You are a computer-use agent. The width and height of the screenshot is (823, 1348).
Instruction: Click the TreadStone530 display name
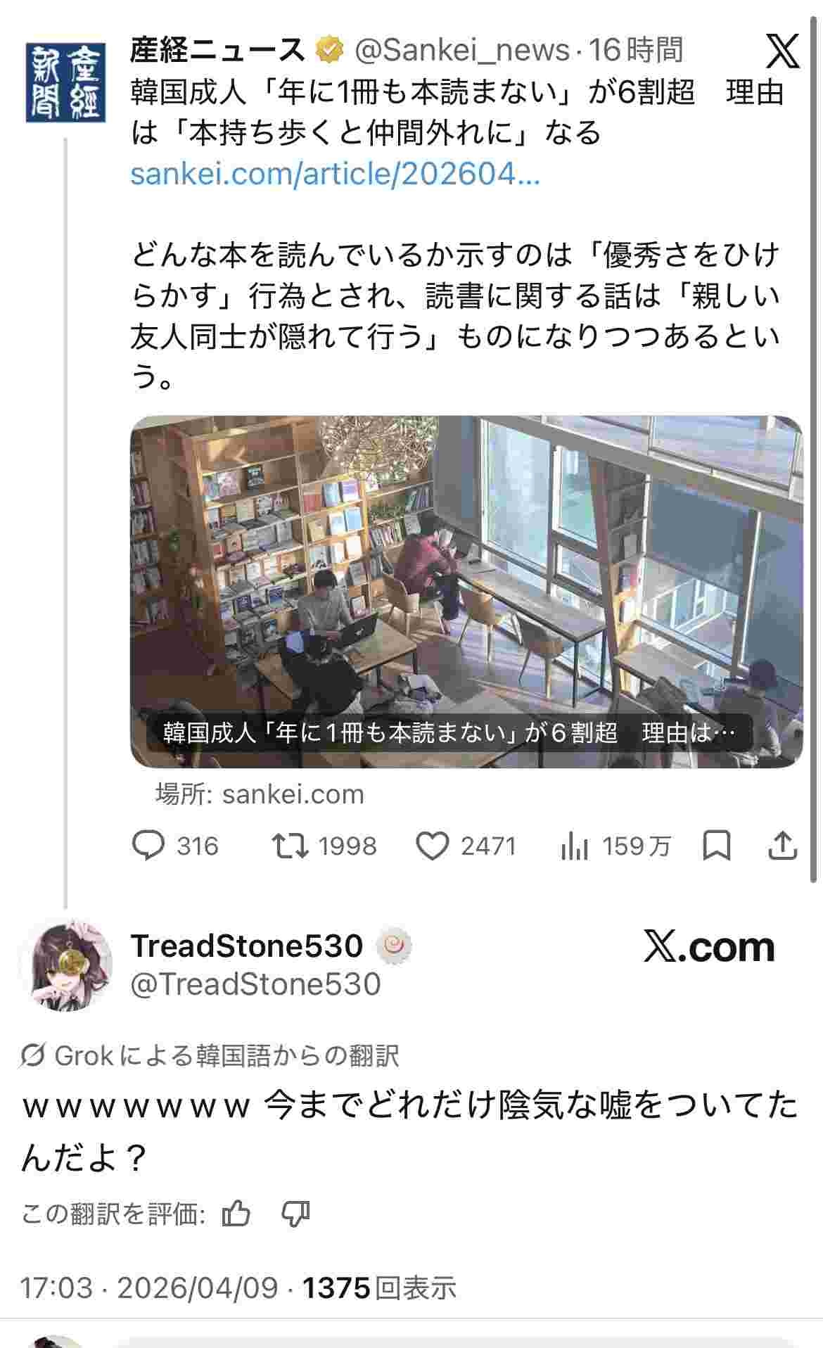pyautogui.click(x=247, y=946)
